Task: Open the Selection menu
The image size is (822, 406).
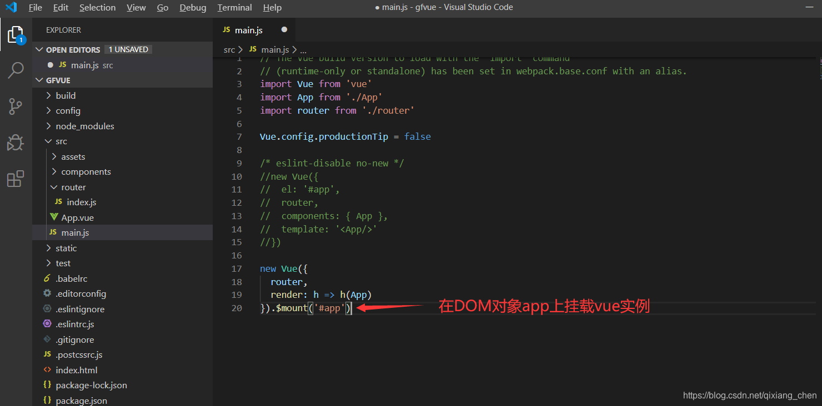Action: click(98, 8)
